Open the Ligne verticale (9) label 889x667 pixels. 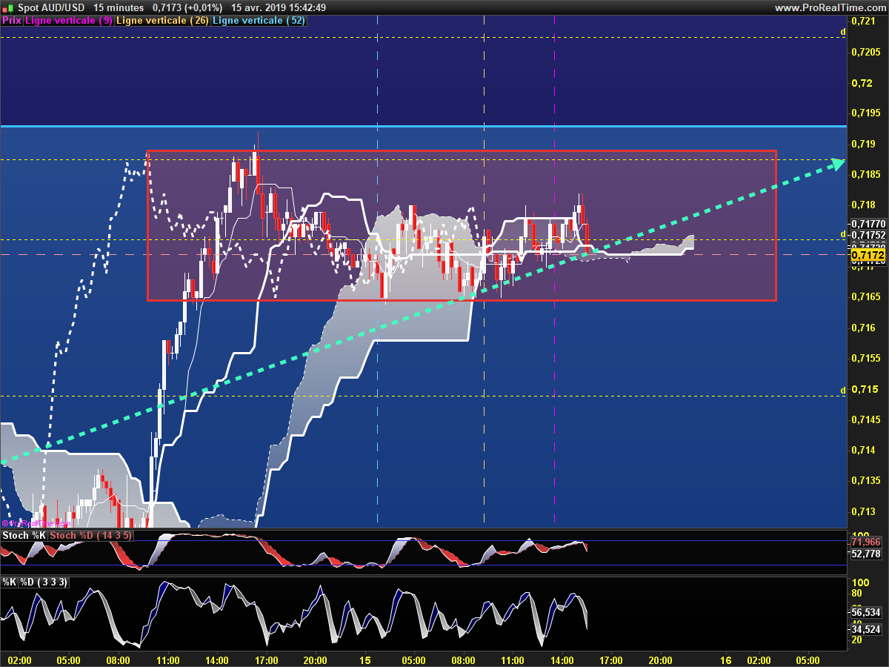coord(69,21)
